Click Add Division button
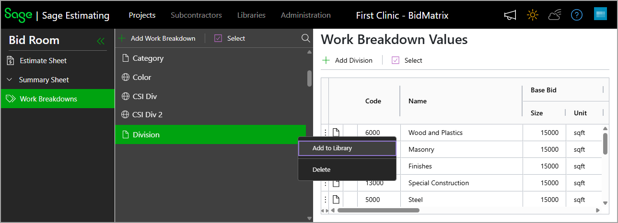The height and width of the screenshot is (223, 618). coord(348,60)
